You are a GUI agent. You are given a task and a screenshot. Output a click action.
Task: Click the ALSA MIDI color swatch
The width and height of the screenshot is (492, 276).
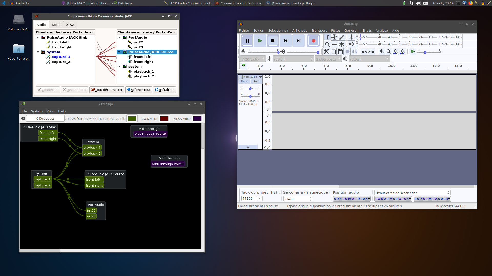[x=197, y=119]
